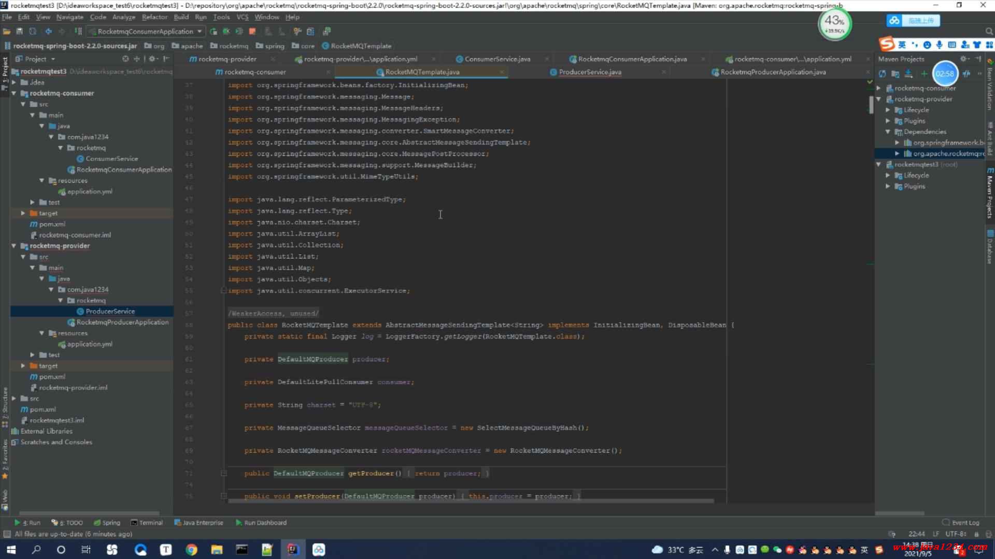The height and width of the screenshot is (559, 995).
Task: Click the Windows Start button
Action: tap(11, 550)
